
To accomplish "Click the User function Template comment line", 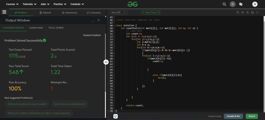I will point(137,20).
